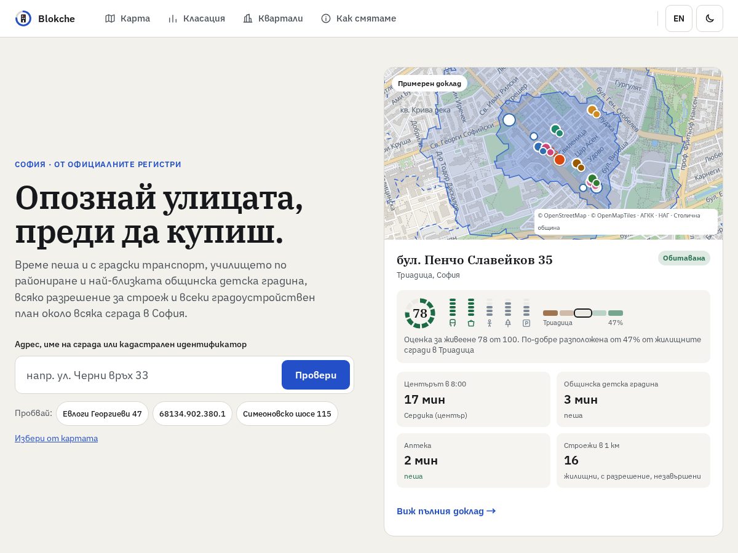Click the public transport bus score icon
This screenshot has width=738, height=553.
point(453,323)
